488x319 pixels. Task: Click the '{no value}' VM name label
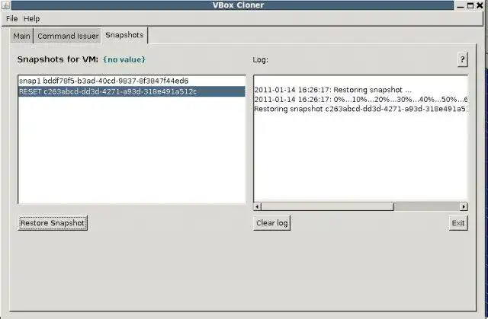[x=124, y=59]
